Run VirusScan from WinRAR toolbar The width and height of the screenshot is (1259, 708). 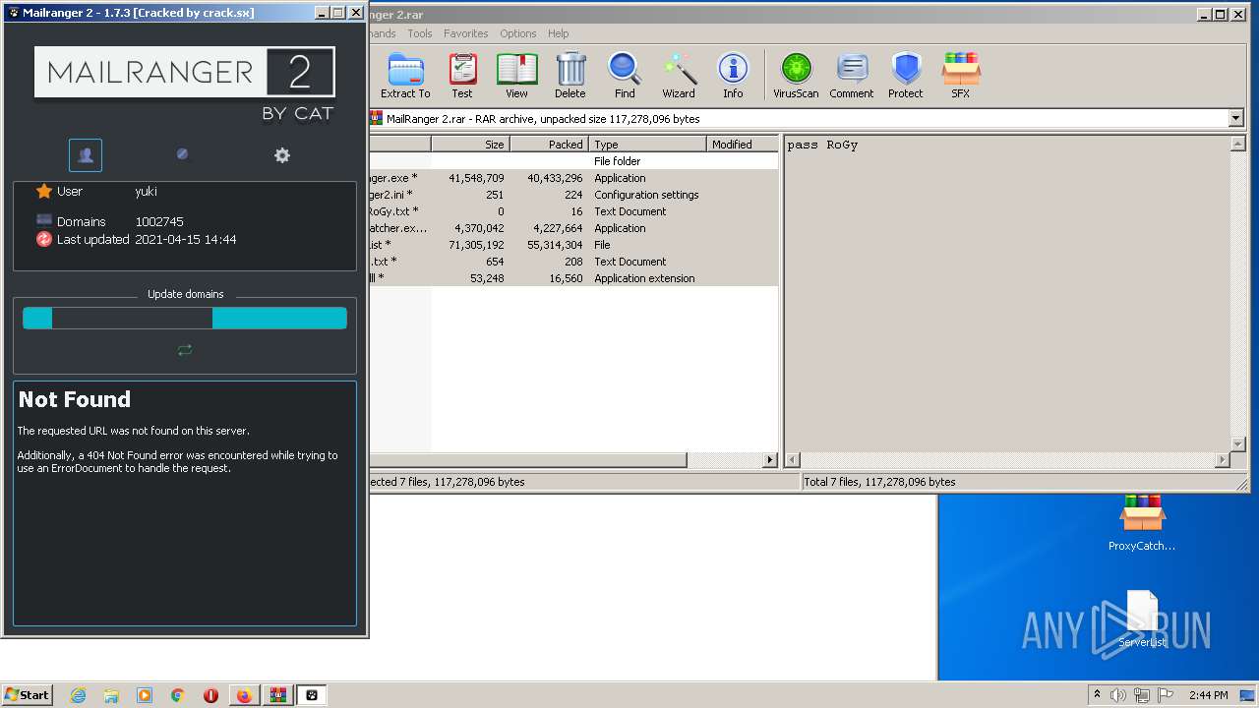pyautogui.click(x=796, y=76)
